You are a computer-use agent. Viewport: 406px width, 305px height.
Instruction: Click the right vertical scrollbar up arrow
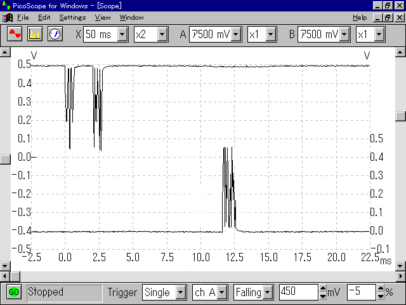tap(400, 52)
